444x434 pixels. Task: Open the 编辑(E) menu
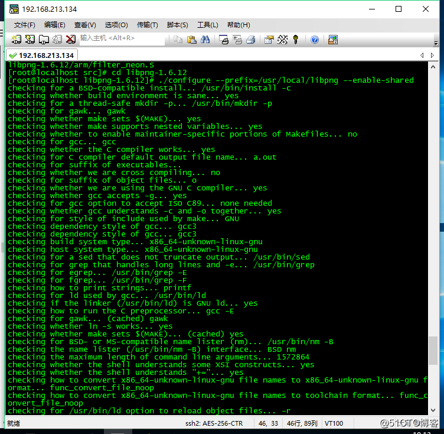click(x=55, y=25)
